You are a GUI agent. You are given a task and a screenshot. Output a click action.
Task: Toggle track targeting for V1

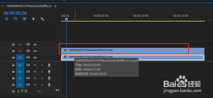pos(20,58)
